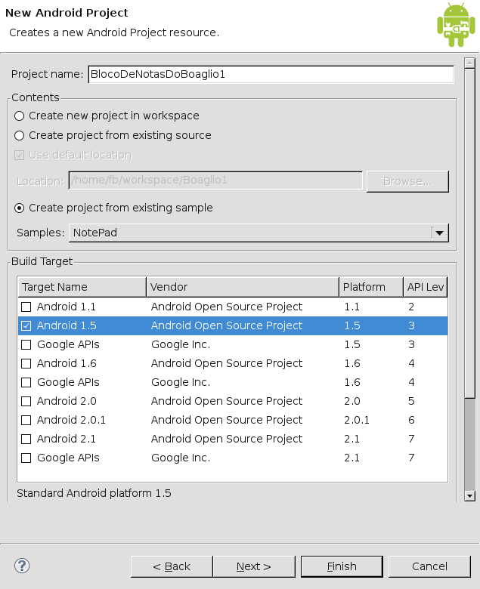
Task: Click API level 5 cell
Action: pos(411,401)
